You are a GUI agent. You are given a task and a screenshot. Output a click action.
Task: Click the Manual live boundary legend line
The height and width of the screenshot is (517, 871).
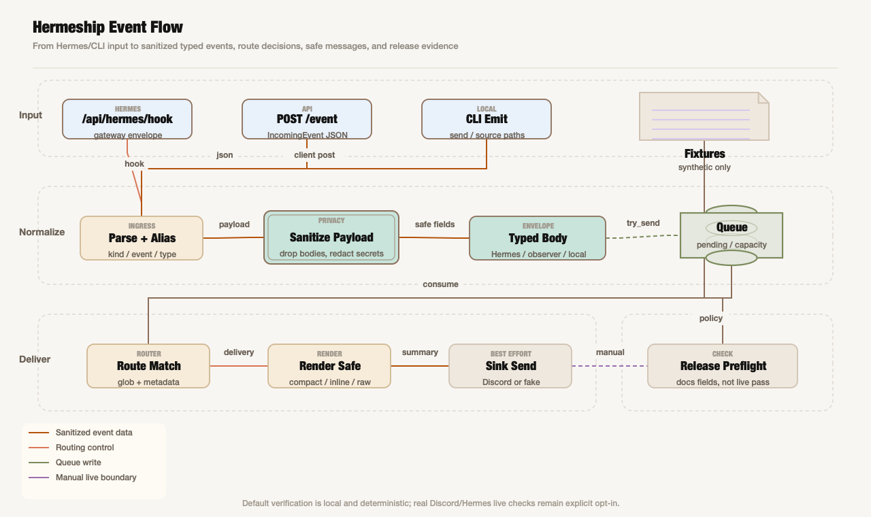tap(39, 478)
